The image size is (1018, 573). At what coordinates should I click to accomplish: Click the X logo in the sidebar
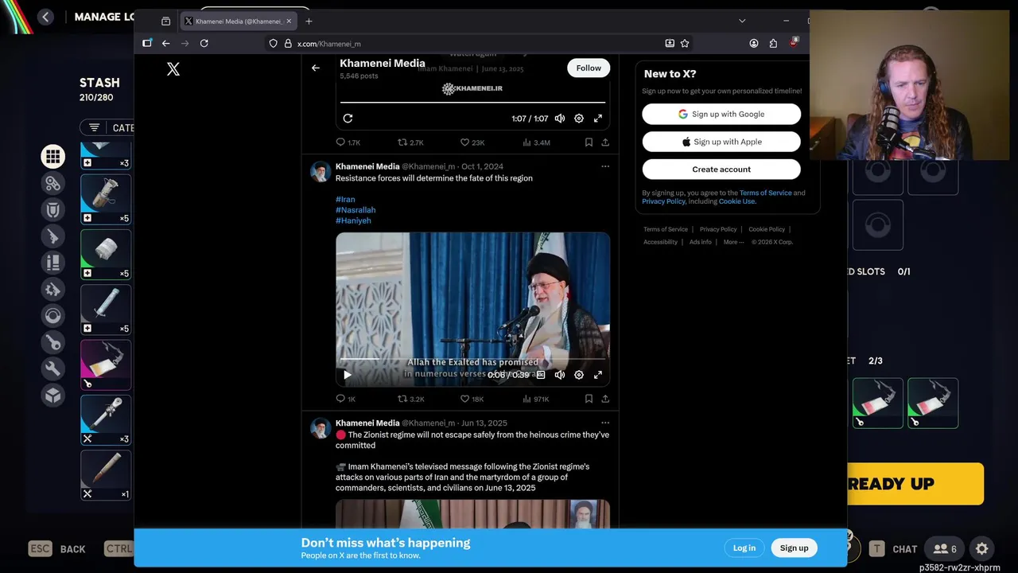[173, 69]
